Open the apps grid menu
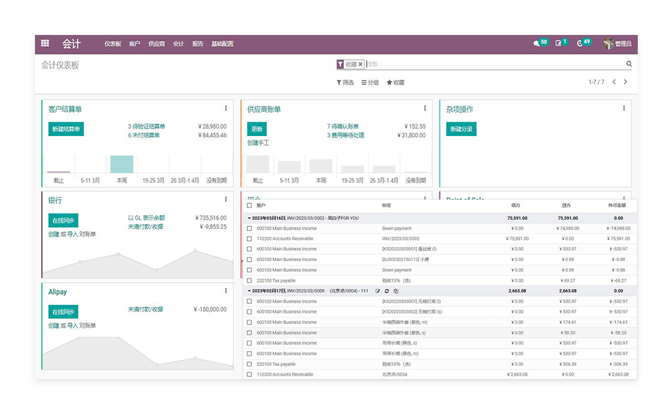The height and width of the screenshot is (414, 672). click(x=45, y=43)
